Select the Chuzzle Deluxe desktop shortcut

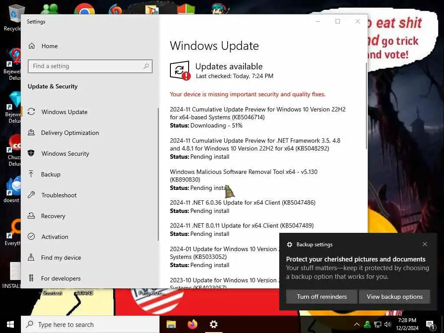[13, 150]
